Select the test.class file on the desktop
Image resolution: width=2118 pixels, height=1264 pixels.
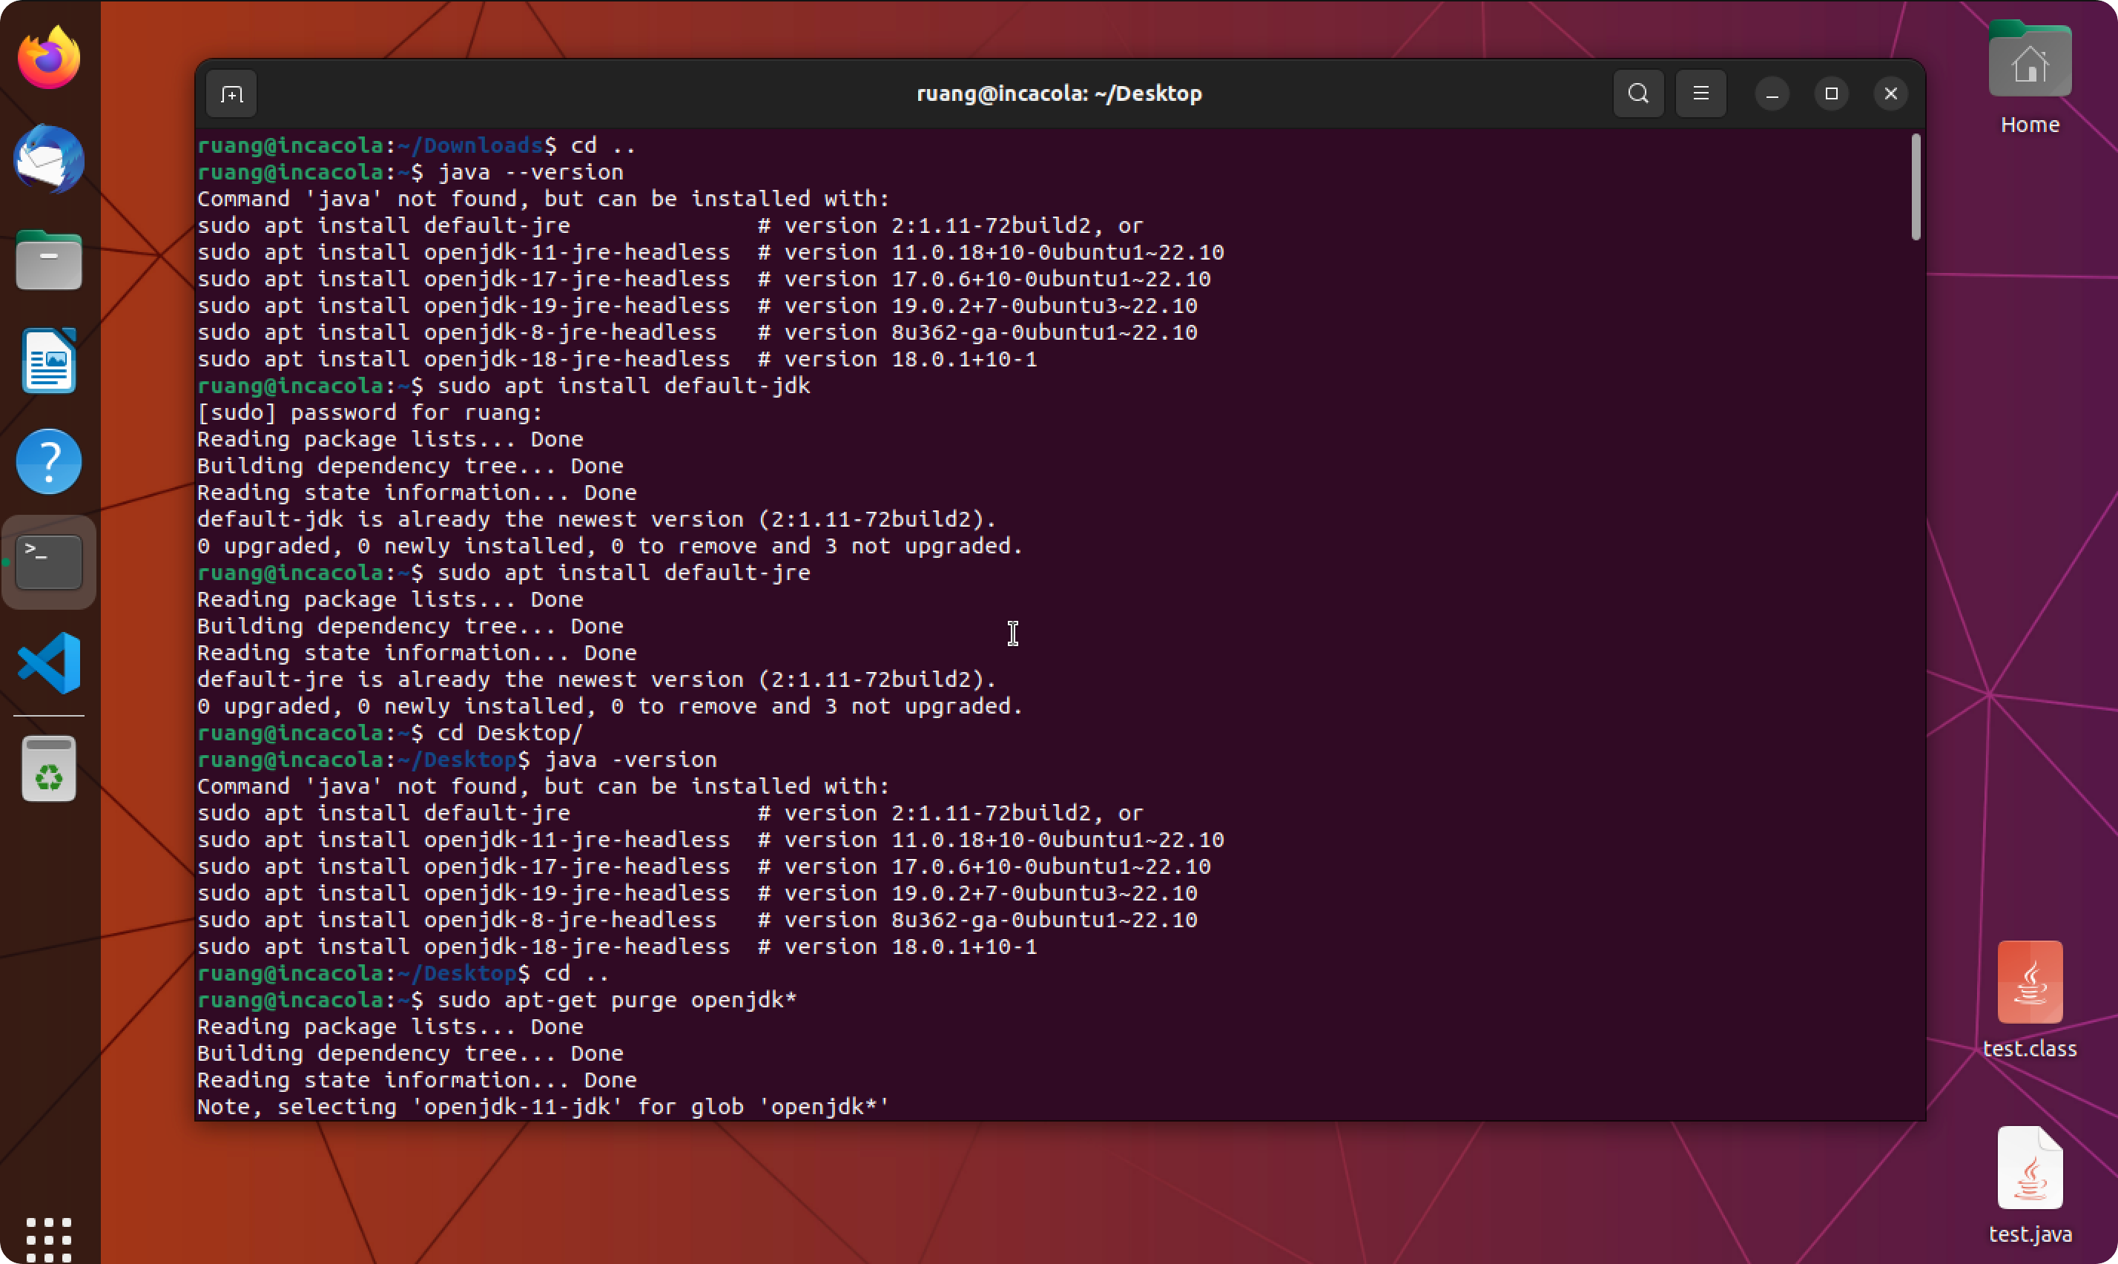(2030, 1000)
